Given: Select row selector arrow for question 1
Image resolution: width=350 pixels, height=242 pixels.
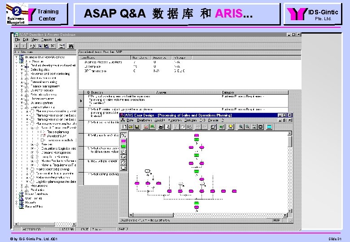Looking at the screenshot, I should 81,101.
